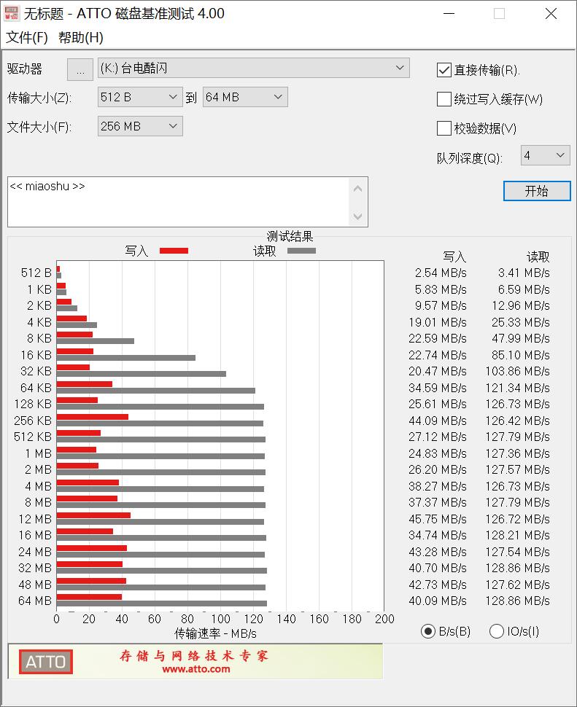Click the 85.10 MB/s read value
This screenshot has height=707, width=577.
(x=521, y=355)
